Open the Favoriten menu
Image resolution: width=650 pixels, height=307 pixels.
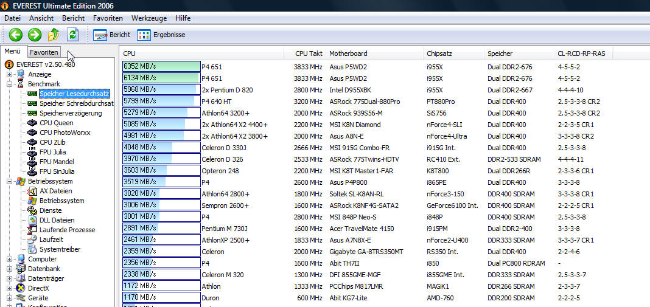[108, 18]
